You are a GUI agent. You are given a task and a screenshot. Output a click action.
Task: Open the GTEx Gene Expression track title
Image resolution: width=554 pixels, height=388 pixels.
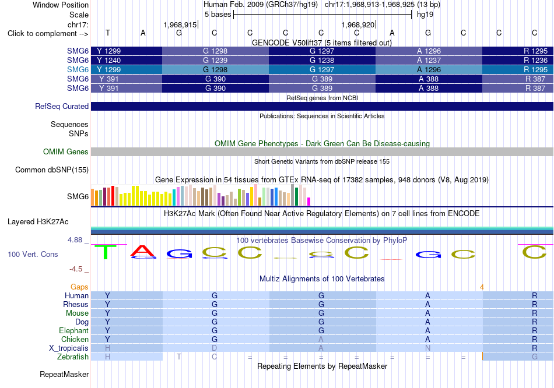(322, 179)
